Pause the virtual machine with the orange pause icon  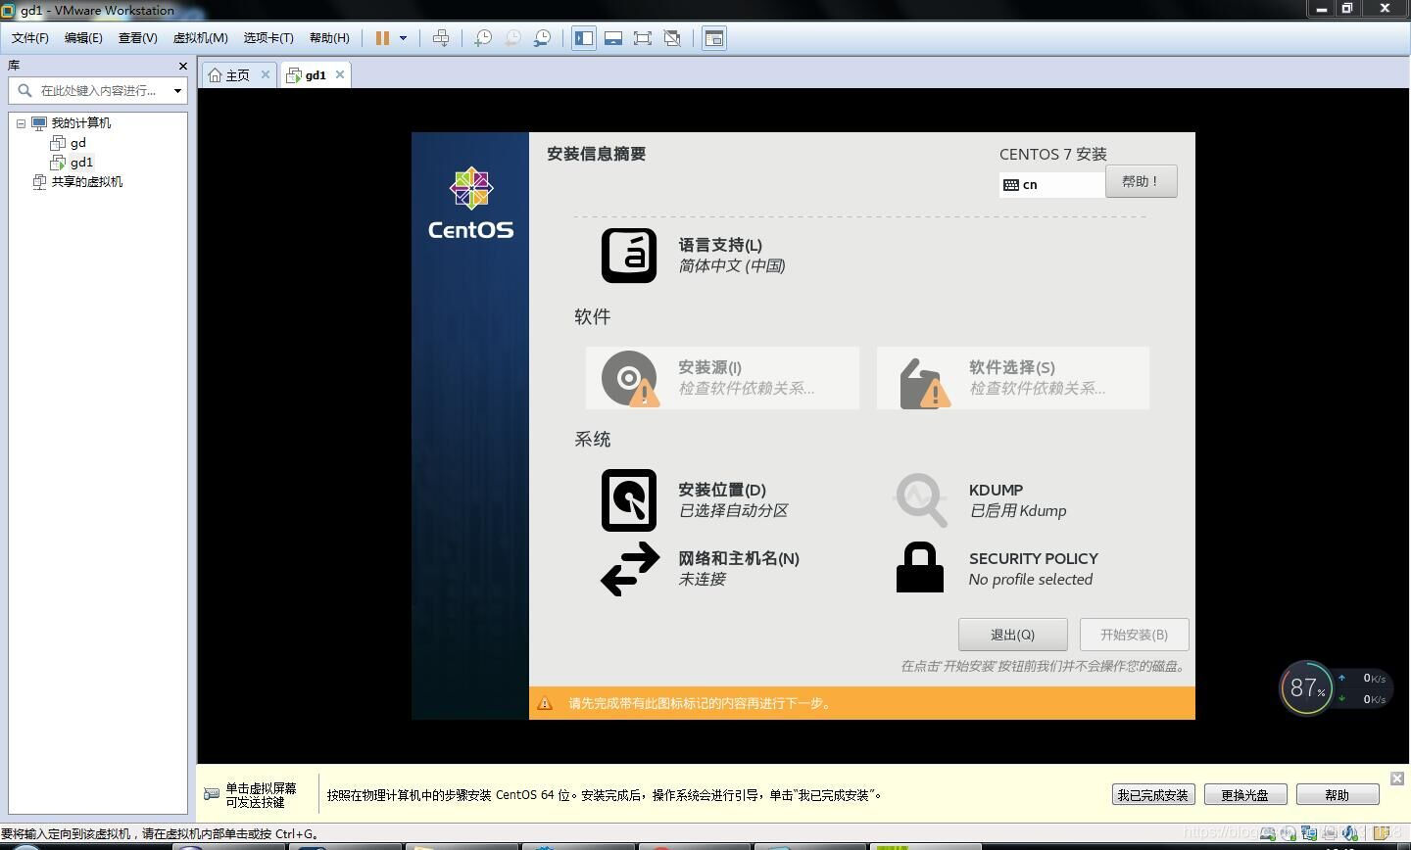382,38
